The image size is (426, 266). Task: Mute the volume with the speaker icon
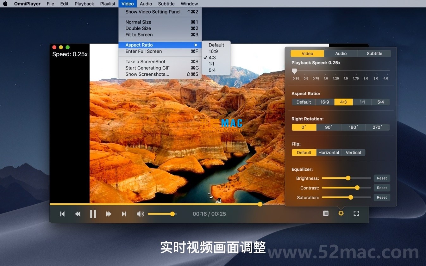click(x=140, y=214)
